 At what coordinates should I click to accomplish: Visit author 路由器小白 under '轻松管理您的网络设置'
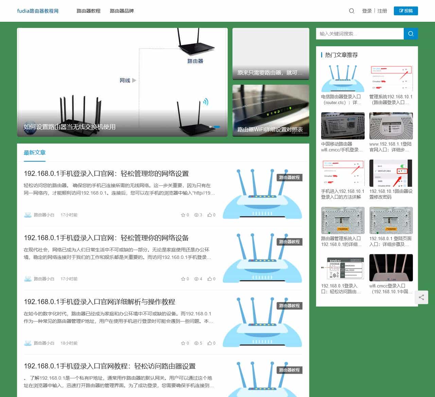pyautogui.click(x=44, y=215)
